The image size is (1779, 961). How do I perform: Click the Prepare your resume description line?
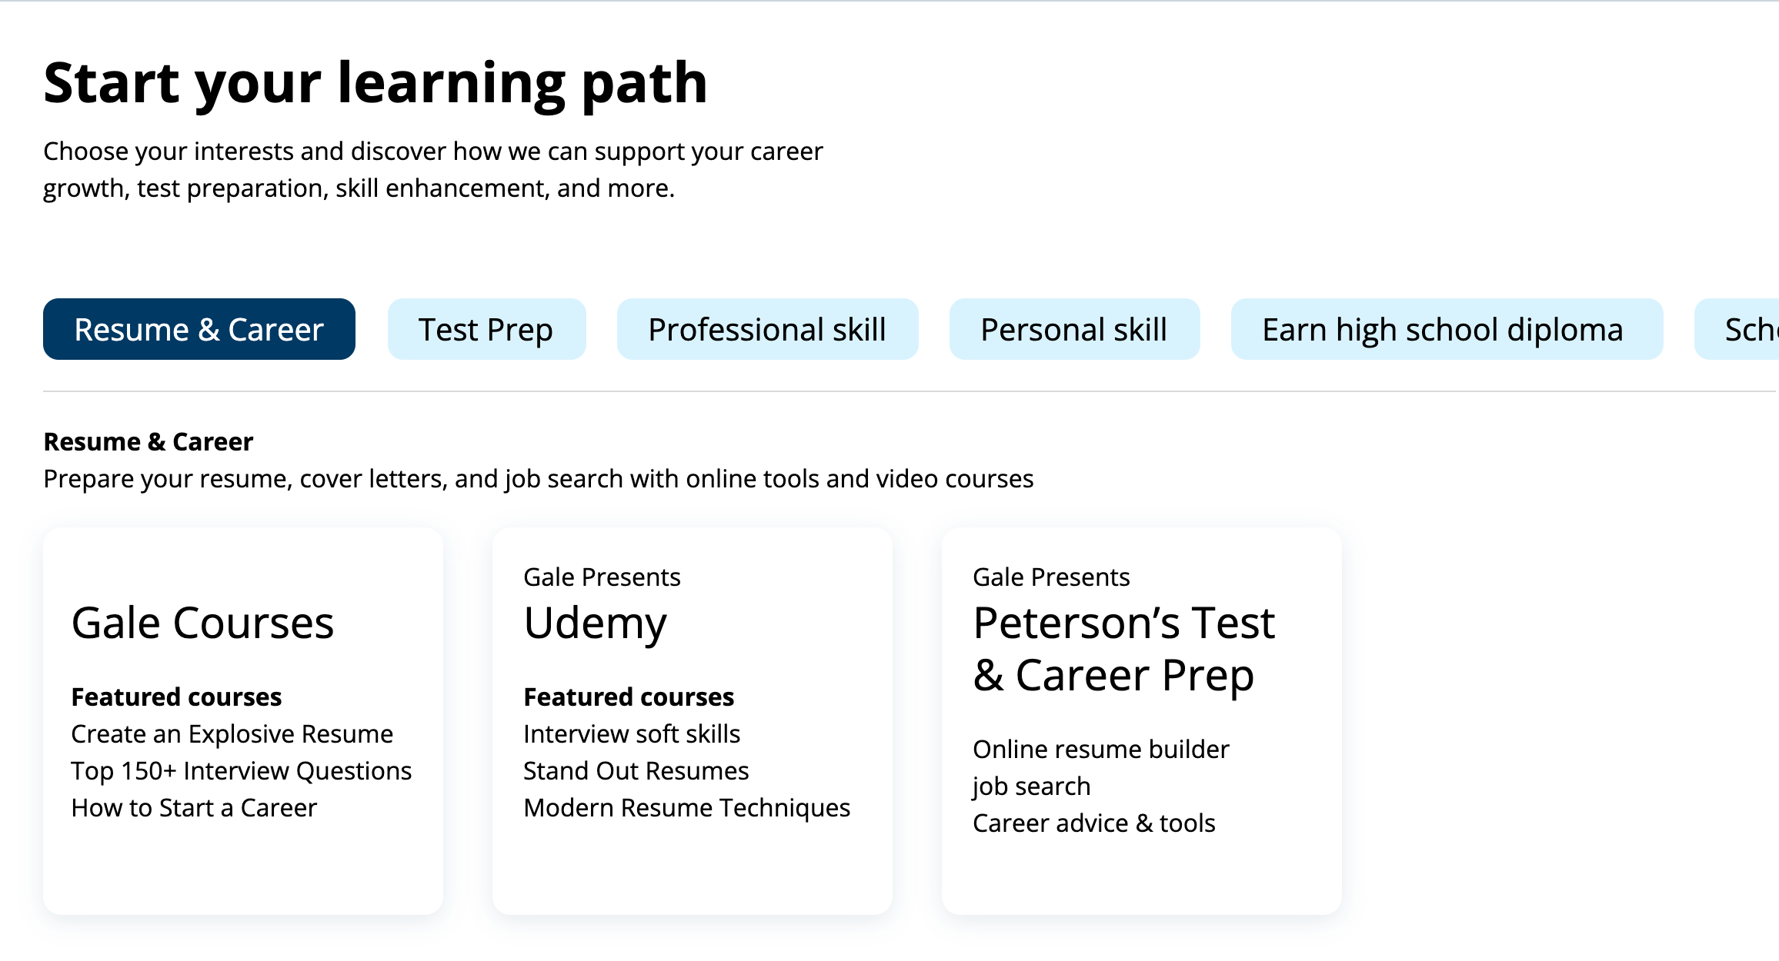point(539,479)
